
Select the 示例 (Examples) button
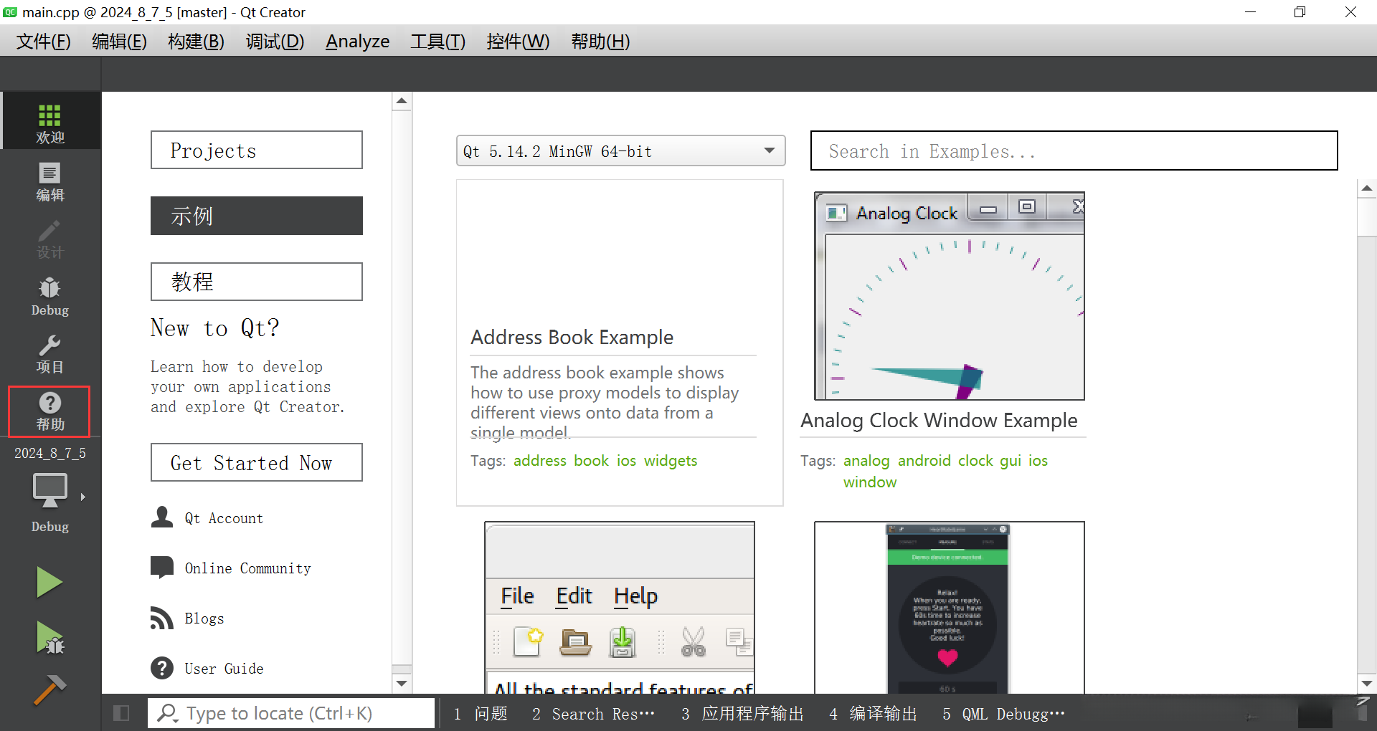coord(257,216)
